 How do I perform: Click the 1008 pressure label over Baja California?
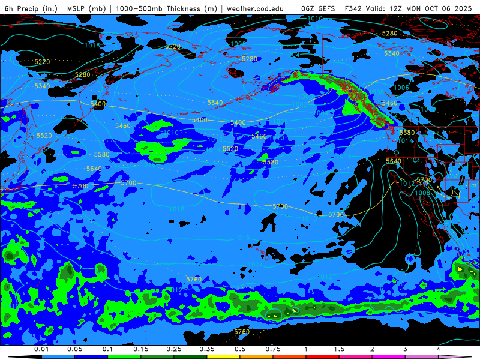click(x=422, y=193)
